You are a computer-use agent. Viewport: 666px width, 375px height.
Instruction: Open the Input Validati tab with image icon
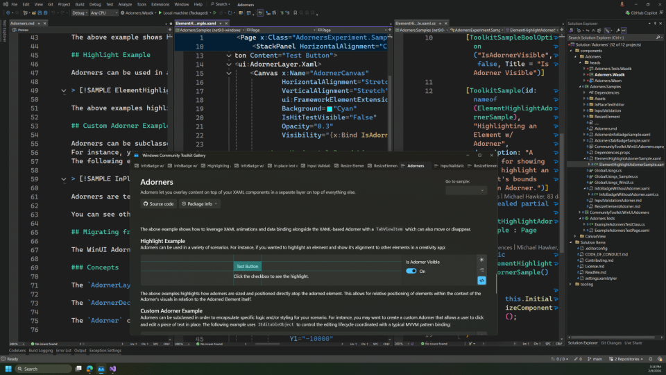[316, 166]
